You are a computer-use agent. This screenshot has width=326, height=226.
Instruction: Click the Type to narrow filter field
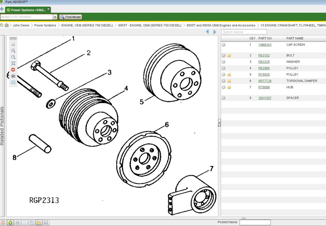pos(244,32)
